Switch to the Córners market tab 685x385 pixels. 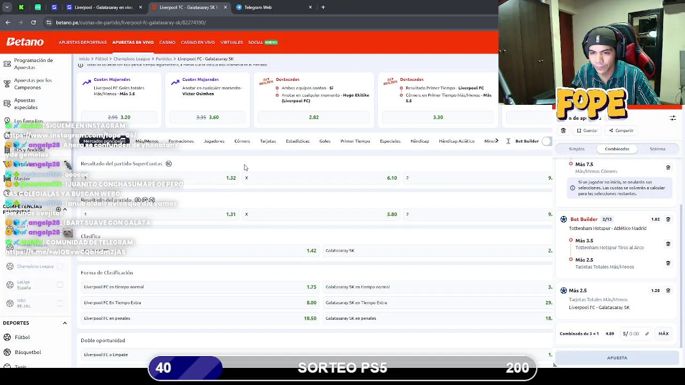pos(242,141)
